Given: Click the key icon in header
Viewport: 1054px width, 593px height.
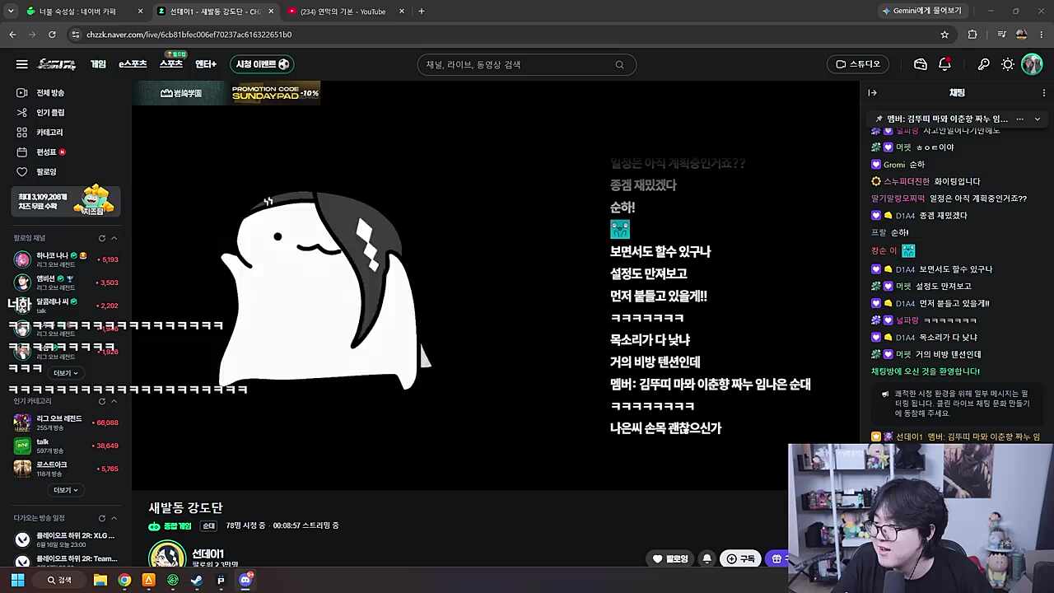Looking at the screenshot, I should click(x=983, y=64).
